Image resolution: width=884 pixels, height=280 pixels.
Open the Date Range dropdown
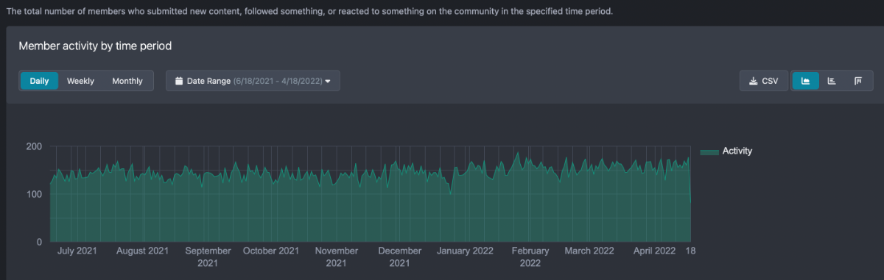click(x=253, y=81)
